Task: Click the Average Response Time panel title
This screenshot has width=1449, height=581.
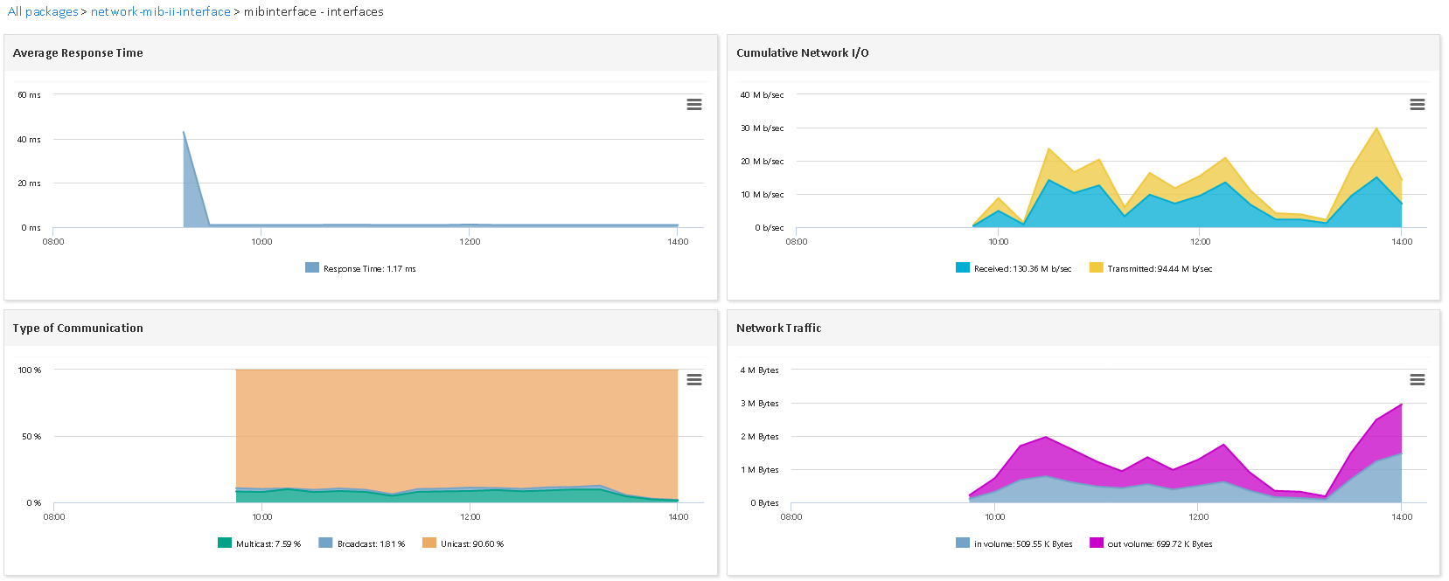Action: click(78, 53)
